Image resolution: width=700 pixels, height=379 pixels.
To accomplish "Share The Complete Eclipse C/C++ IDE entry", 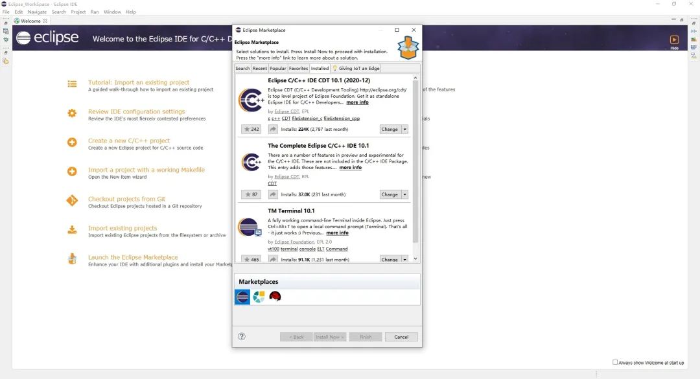I will click(273, 194).
